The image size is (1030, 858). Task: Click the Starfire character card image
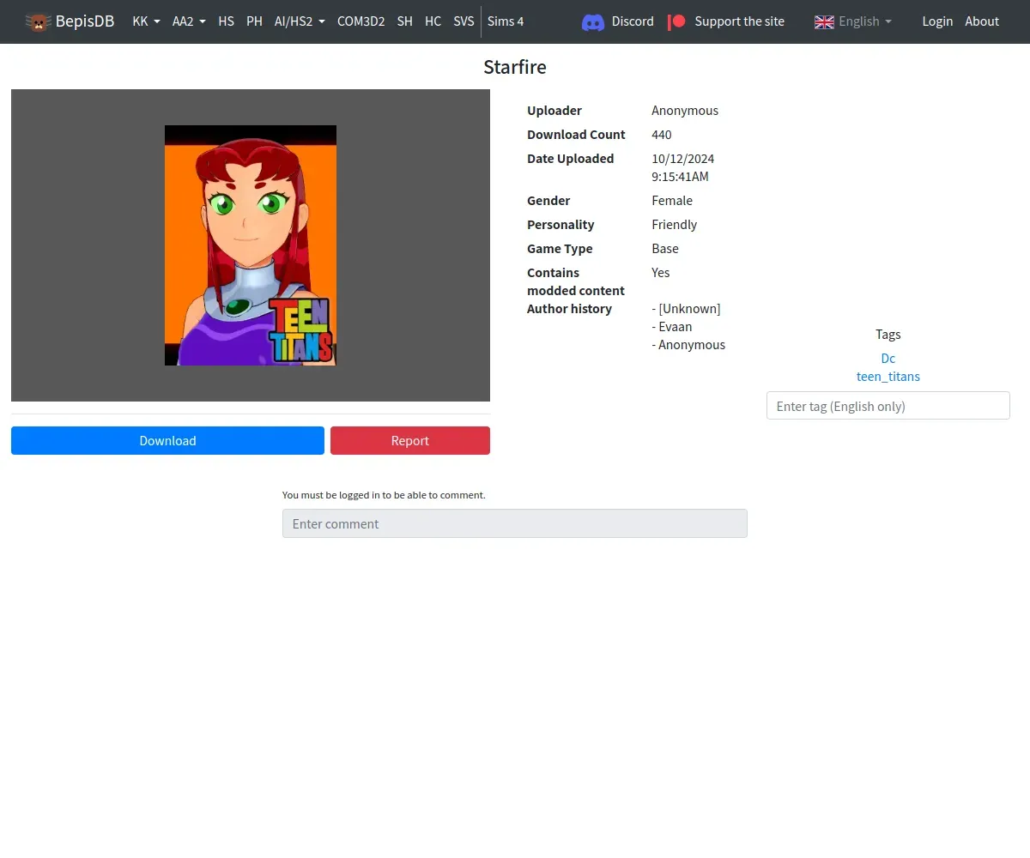tap(251, 245)
